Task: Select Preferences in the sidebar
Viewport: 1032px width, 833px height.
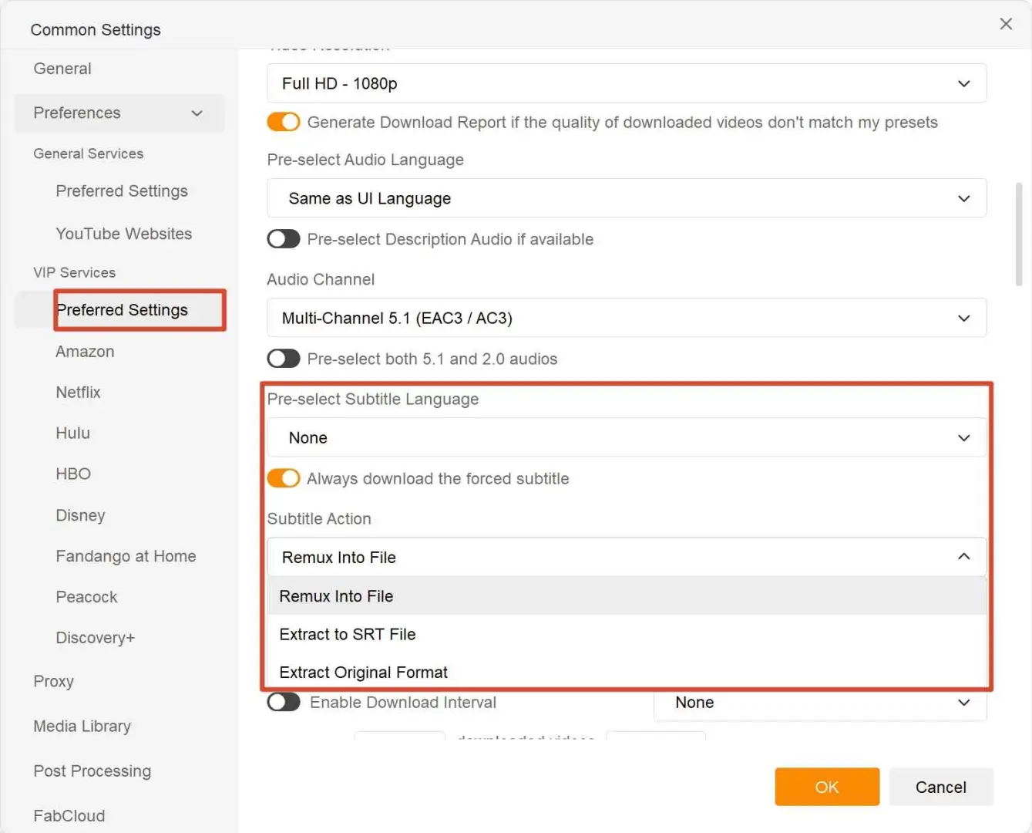Action: pyautogui.click(x=119, y=113)
